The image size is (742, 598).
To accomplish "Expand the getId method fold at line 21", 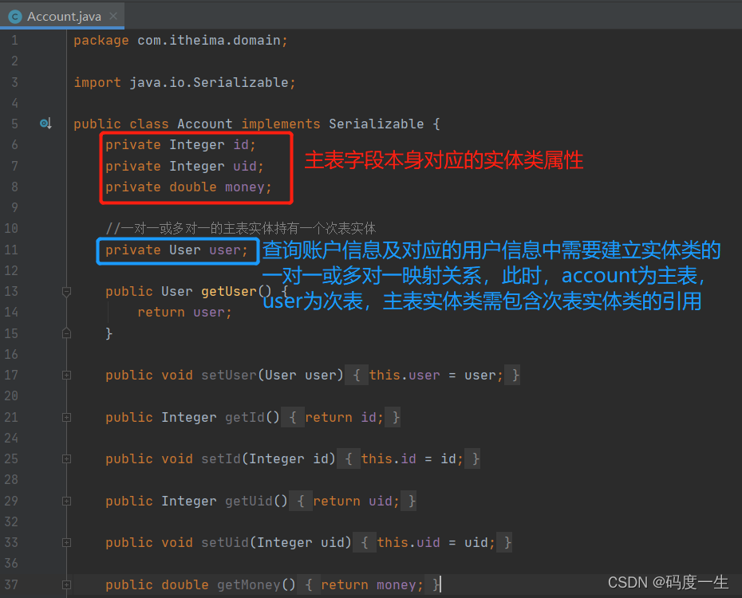I will (67, 418).
